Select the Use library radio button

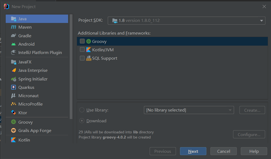point(82,110)
